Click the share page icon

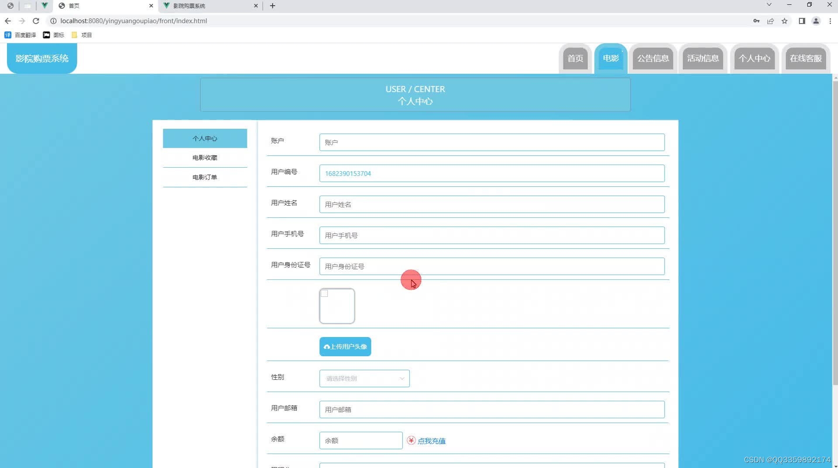(x=770, y=21)
